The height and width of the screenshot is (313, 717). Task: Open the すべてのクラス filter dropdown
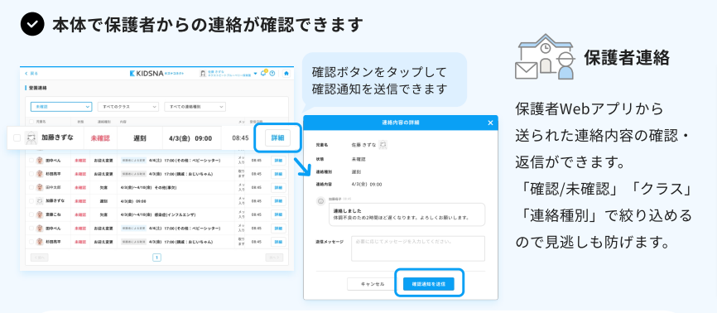point(128,107)
